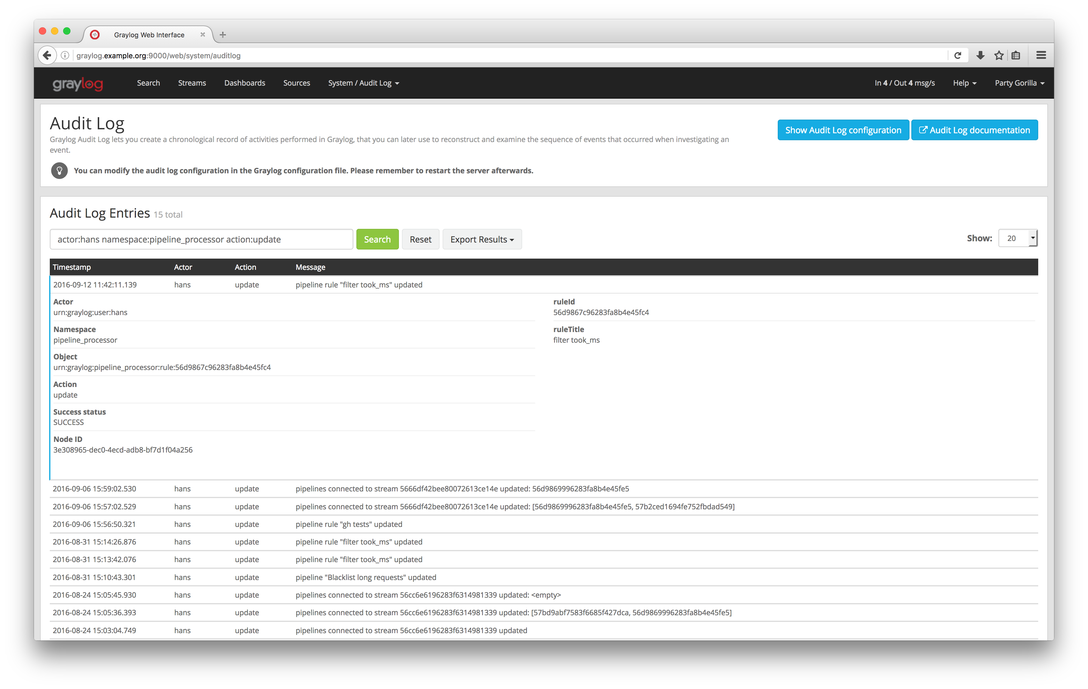Select the Success status value SUCCESS
Image resolution: width=1088 pixels, height=689 pixels.
click(x=69, y=423)
